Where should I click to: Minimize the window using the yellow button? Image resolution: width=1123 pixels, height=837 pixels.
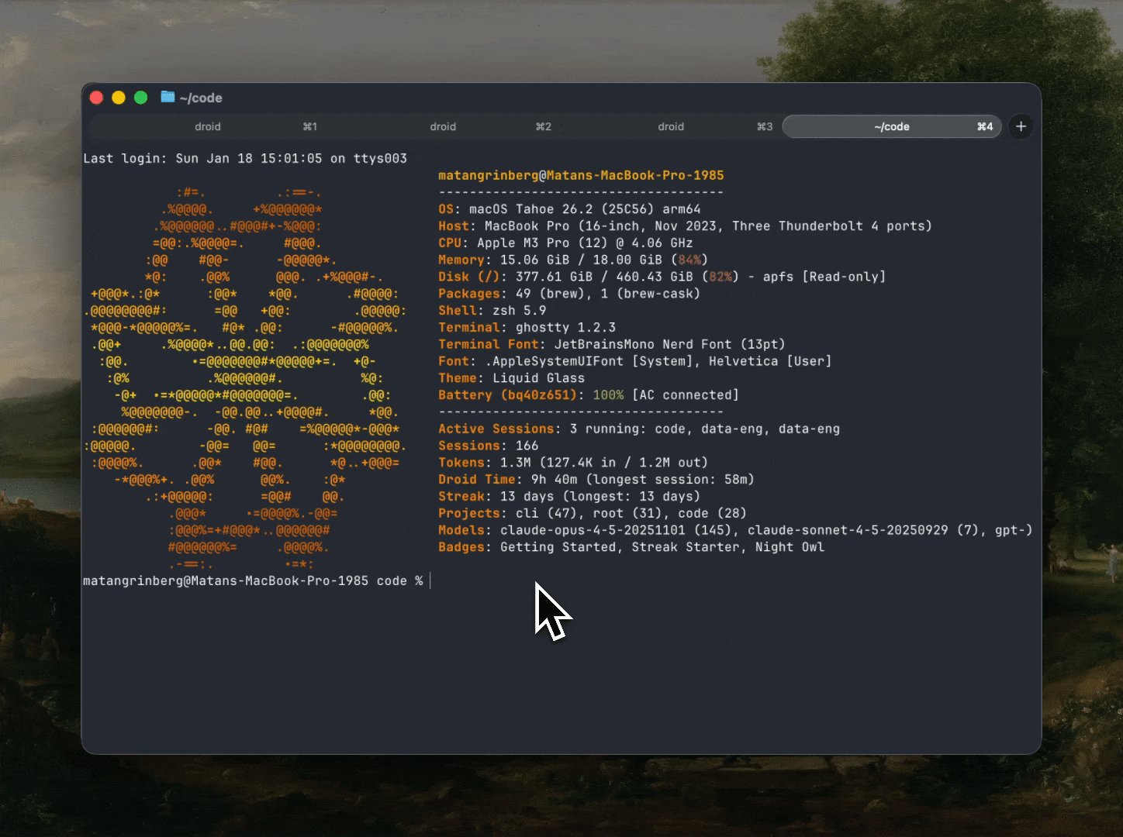tap(119, 97)
